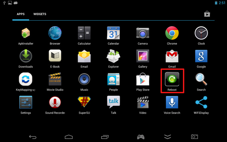Tap the USB status icon
227x142 pixels.
point(4,3)
